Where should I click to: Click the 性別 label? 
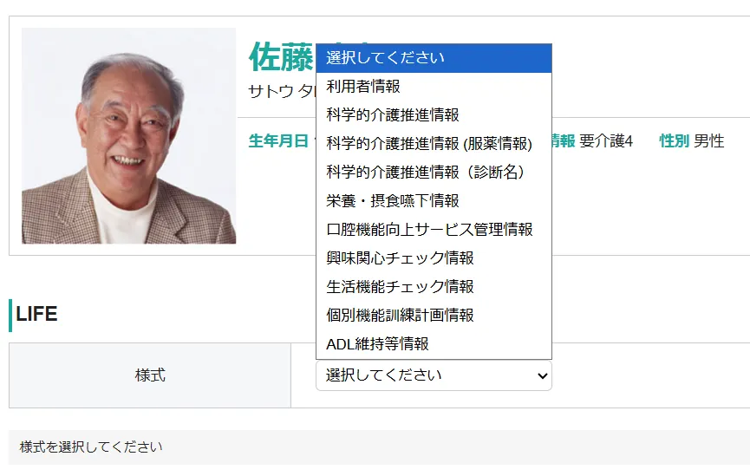pyautogui.click(x=674, y=141)
